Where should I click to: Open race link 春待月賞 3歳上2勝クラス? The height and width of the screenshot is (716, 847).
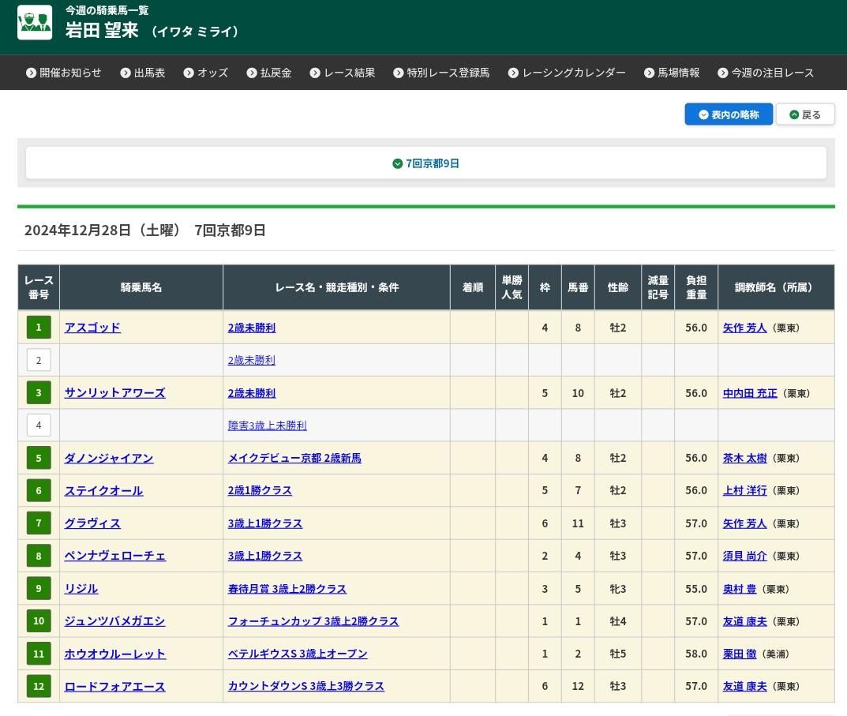point(287,589)
